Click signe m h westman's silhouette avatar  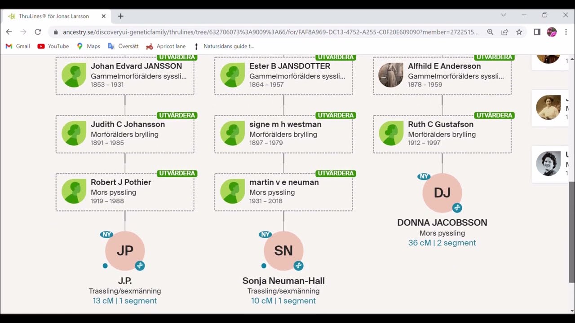click(x=232, y=133)
